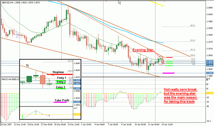
Task: Click the '8 Jan 16:00' date label
Action: click(x=126, y=125)
